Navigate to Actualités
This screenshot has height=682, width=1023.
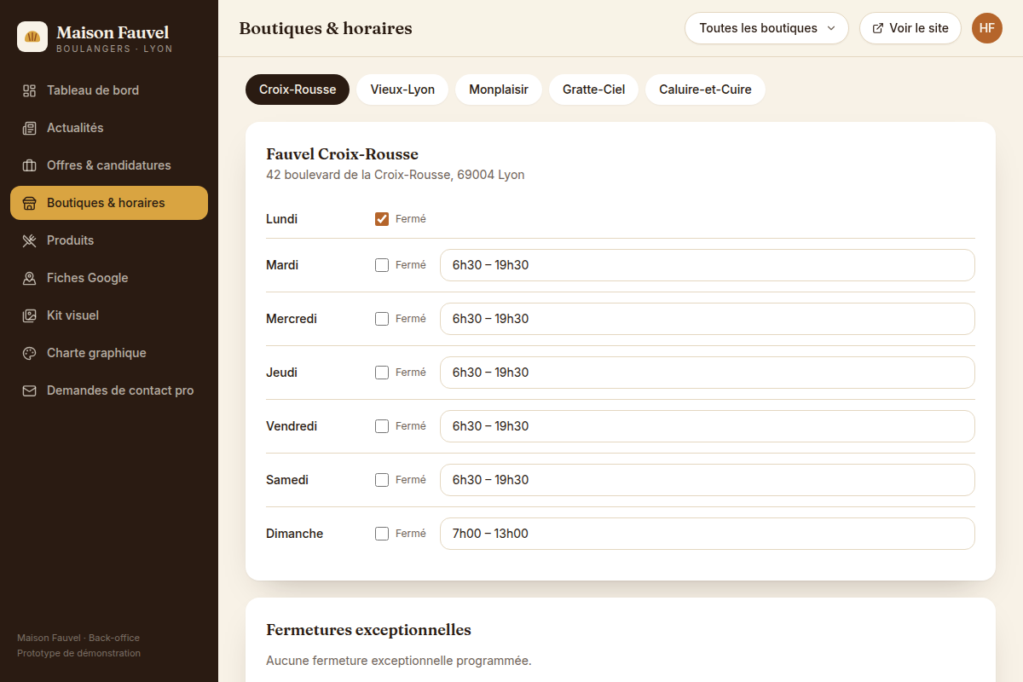coord(109,128)
